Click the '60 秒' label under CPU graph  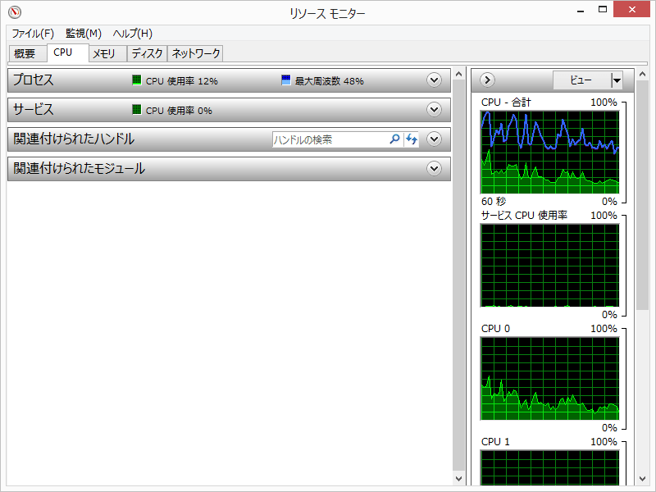[494, 201]
